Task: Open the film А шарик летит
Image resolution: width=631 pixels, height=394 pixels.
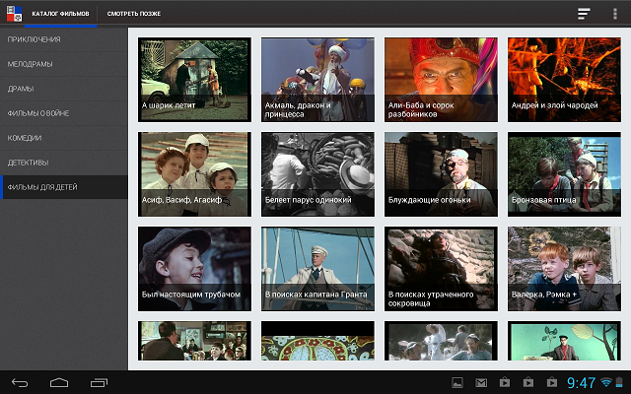Action: coord(194,80)
